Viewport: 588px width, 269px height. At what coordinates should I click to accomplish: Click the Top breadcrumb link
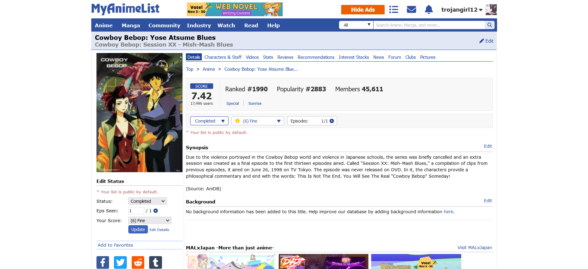190,69
